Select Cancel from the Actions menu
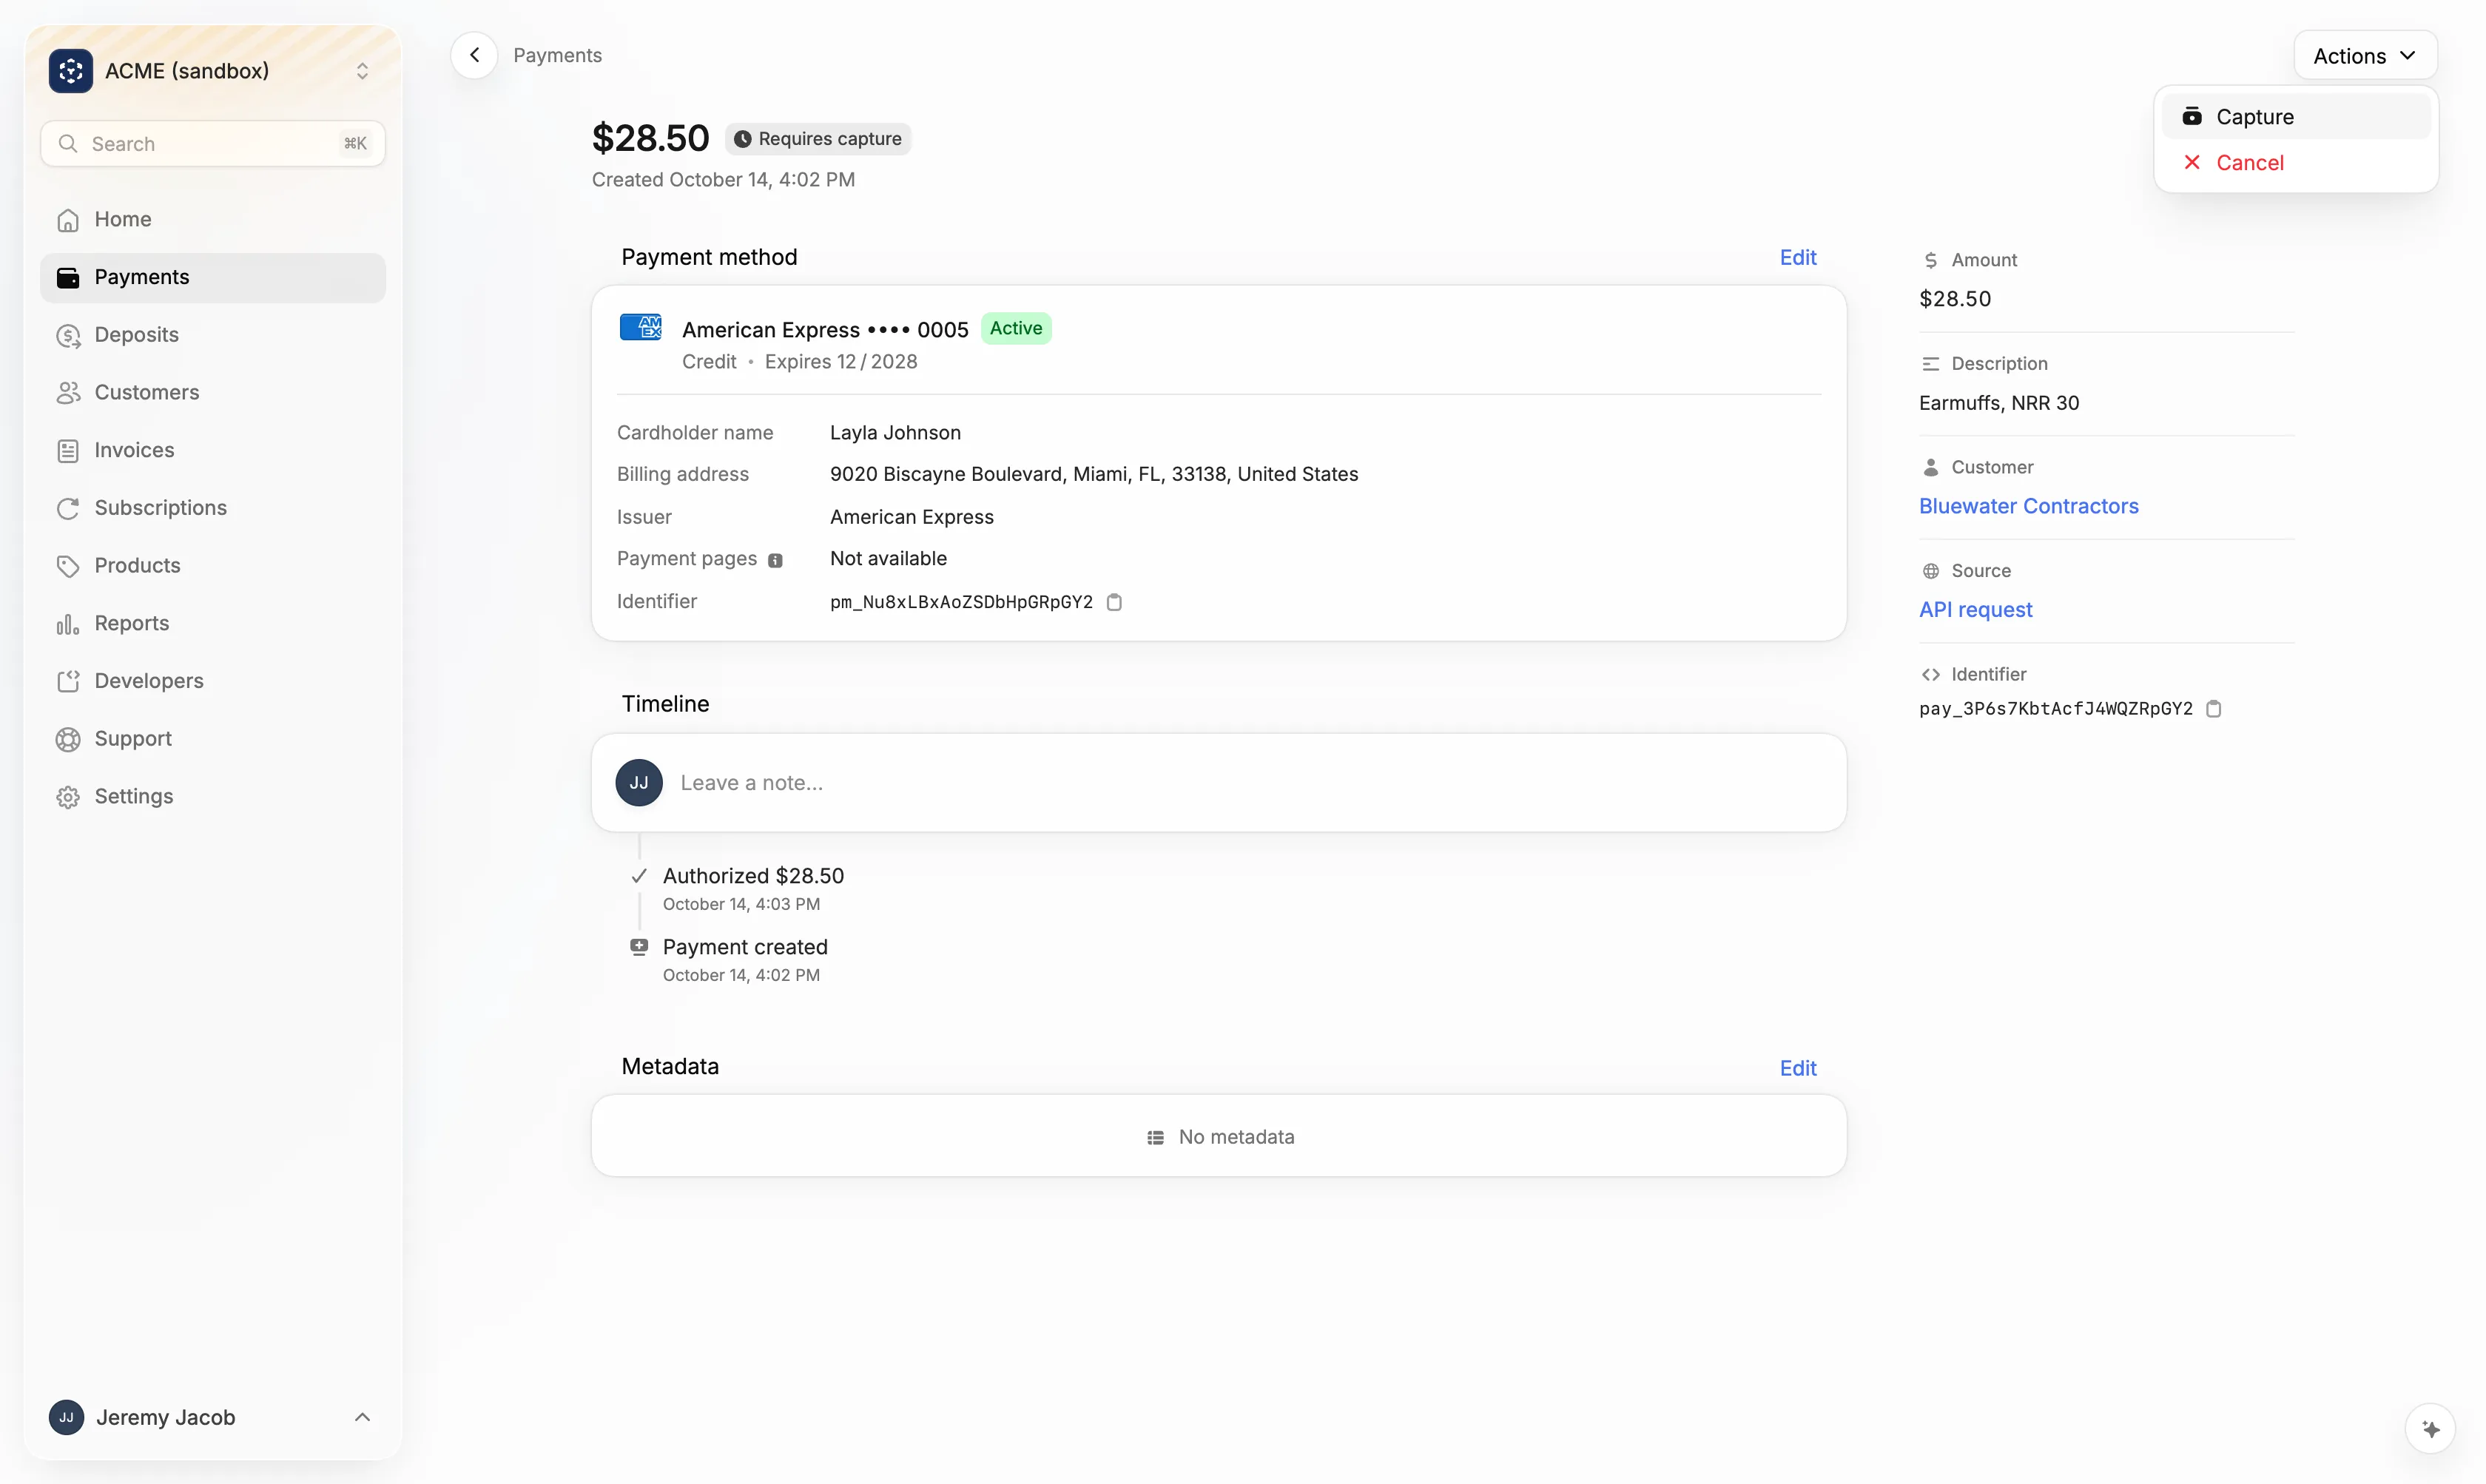The height and width of the screenshot is (1484, 2486). 2296,163
